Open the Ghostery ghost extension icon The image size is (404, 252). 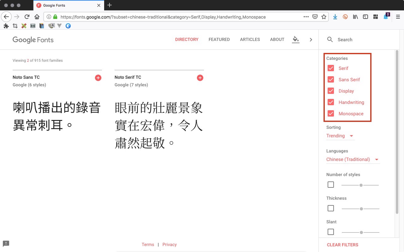click(x=386, y=16)
